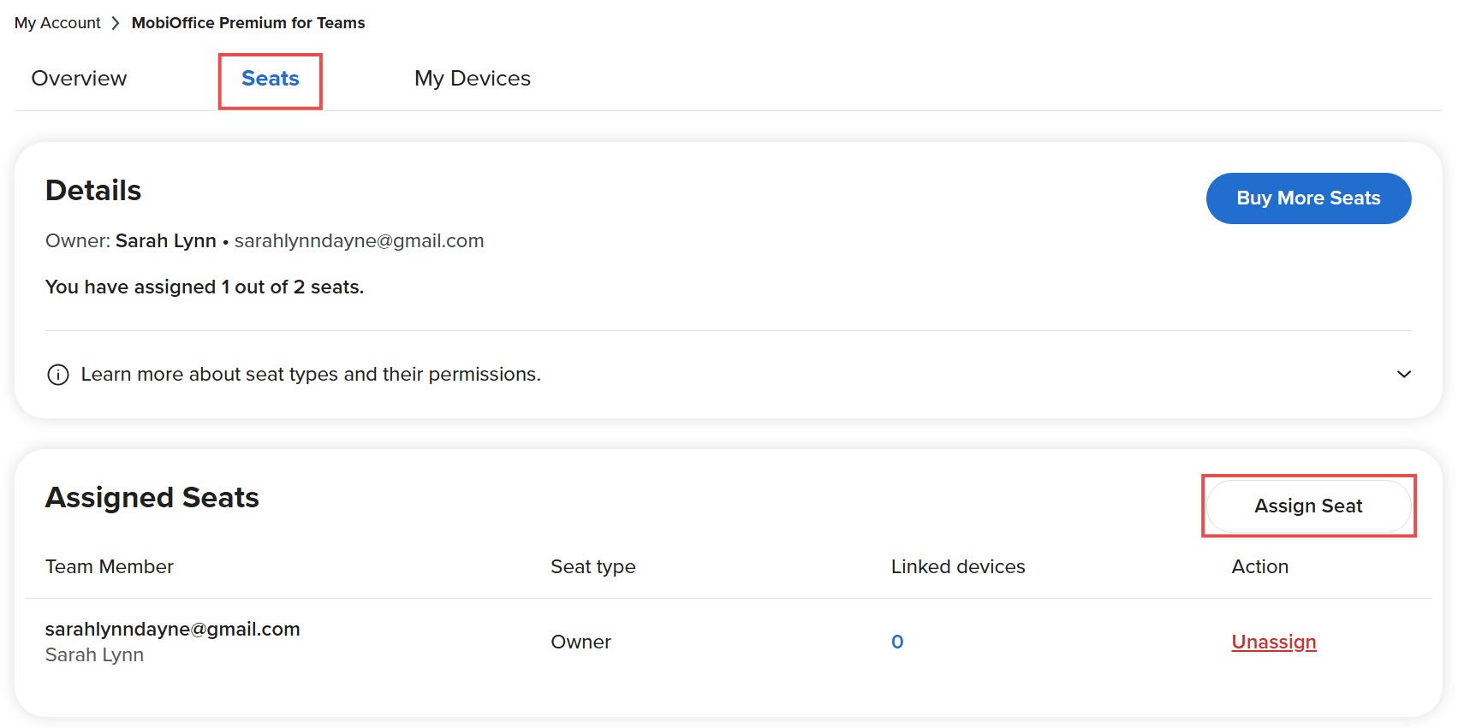The height and width of the screenshot is (728, 1458).
Task: Open linked devices count 0 for Sarah Lynn
Action: coord(897,642)
